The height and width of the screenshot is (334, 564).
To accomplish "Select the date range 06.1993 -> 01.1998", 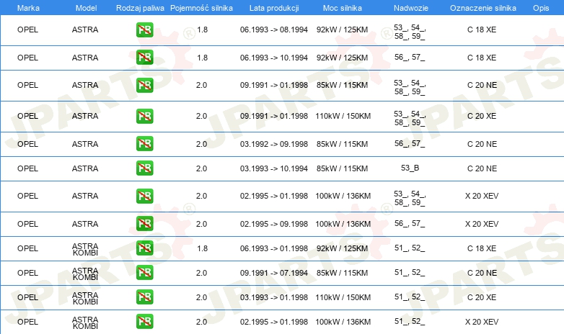I will click(274, 248).
